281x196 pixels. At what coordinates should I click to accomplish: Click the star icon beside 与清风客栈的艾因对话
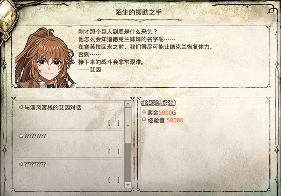point(21,107)
